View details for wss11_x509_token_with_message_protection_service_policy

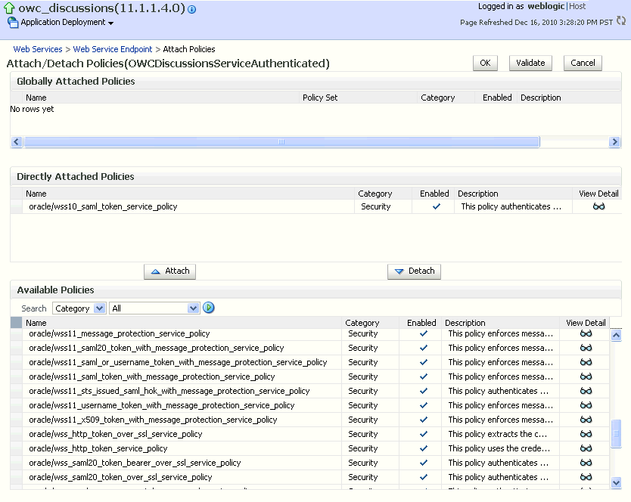(586, 420)
